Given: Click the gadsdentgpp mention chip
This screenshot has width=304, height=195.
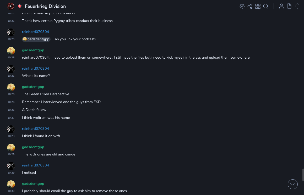Looking at the screenshot, I should point(36,39).
